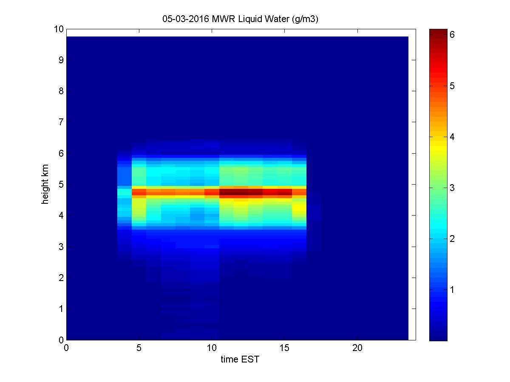
Task: Click the y-axis tick label '8'
Action: tap(61, 91)
